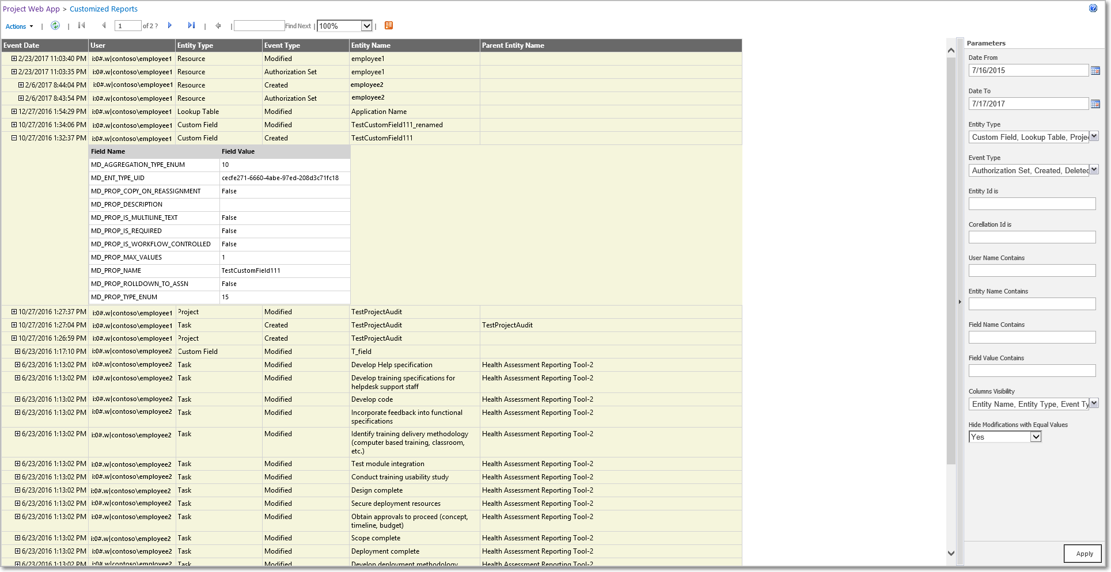
Task: Expand the 2/23/2017 11:03:40 PM row
Action: pyautogui.click(x=14, y=59)
